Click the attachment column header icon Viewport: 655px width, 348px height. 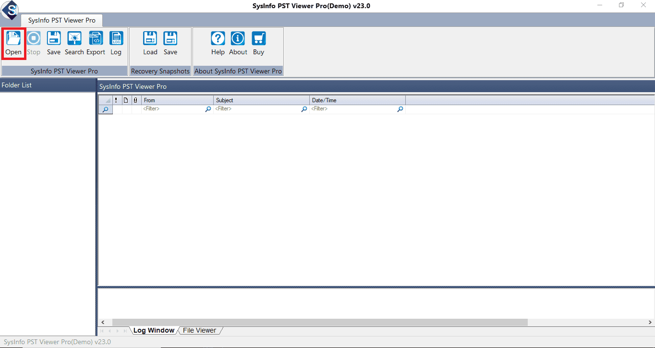[x=135, y=100]
